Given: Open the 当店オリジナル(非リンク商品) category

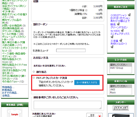Looking at the screenshot, I should (14, 7).
